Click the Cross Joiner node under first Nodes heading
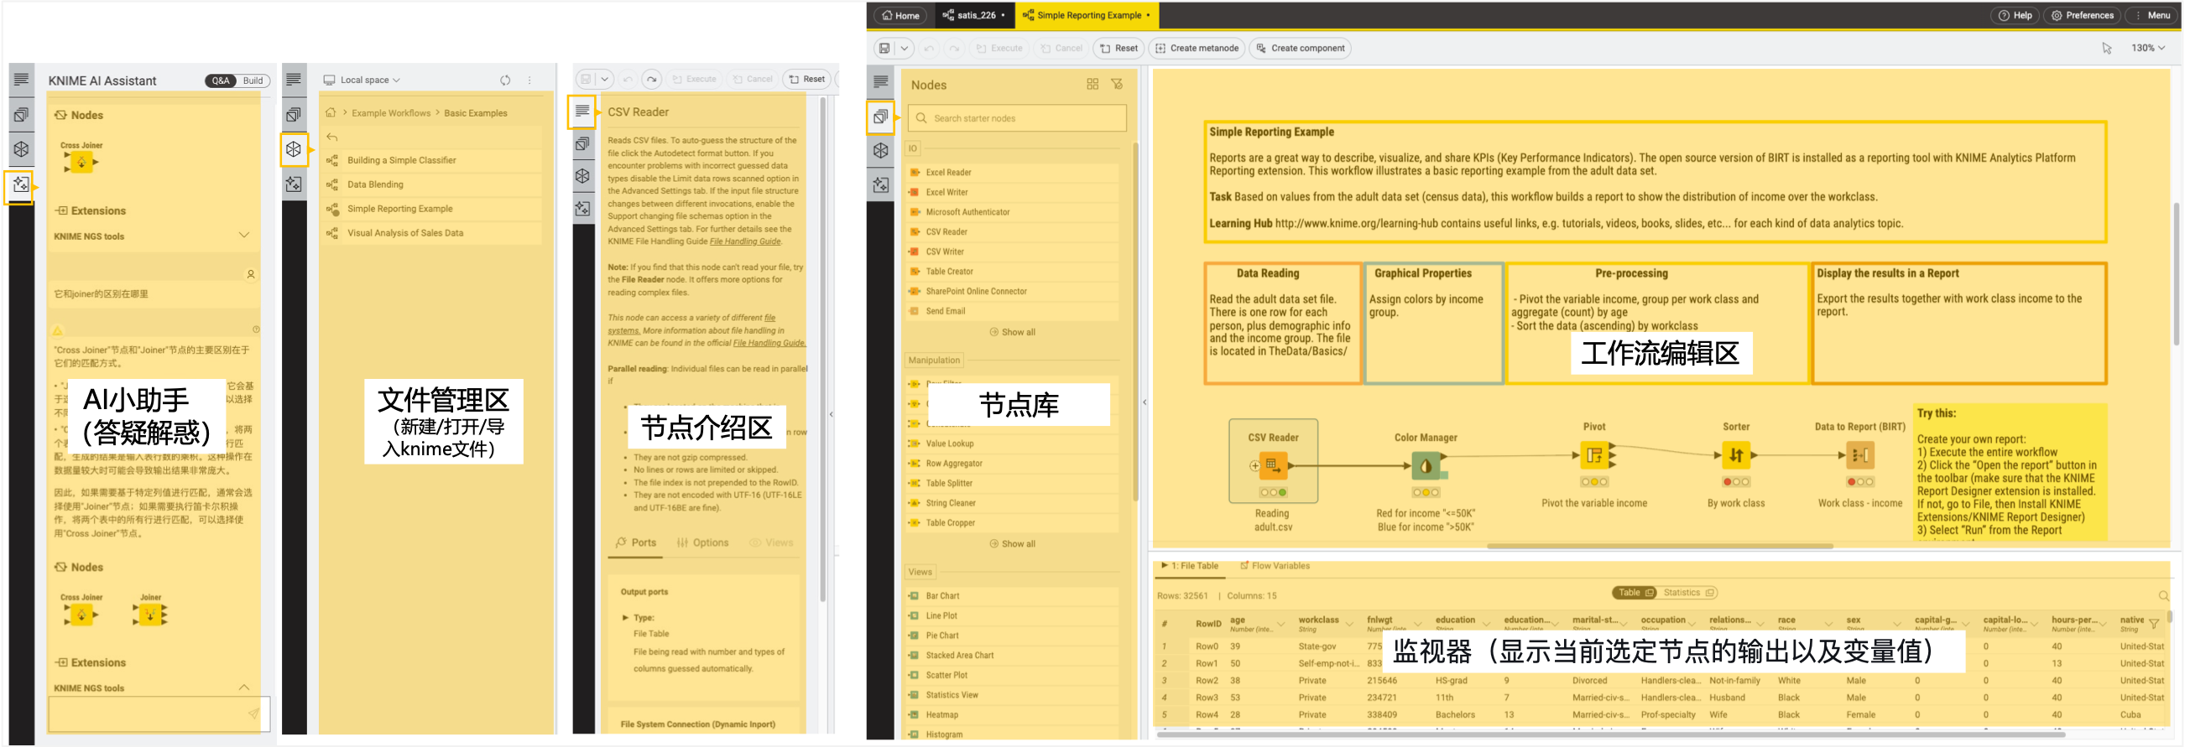This screenshot has height=747, width=2185. tap(81, 162)
